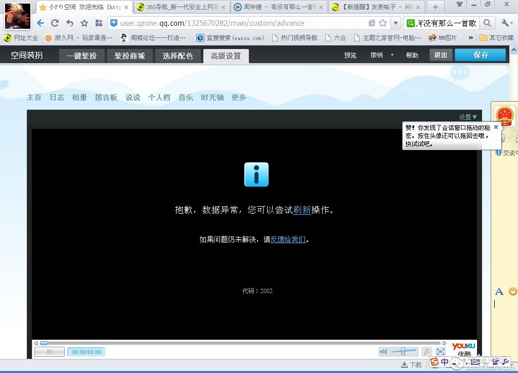Close the 360导航 tab

coord(223,7)
